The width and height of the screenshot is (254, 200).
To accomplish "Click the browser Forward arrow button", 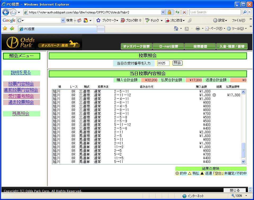I will [13, 12].
